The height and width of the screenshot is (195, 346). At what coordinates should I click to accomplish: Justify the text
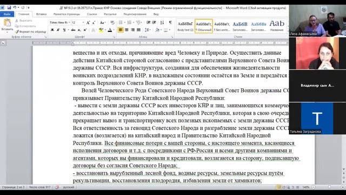click(138, 30)
